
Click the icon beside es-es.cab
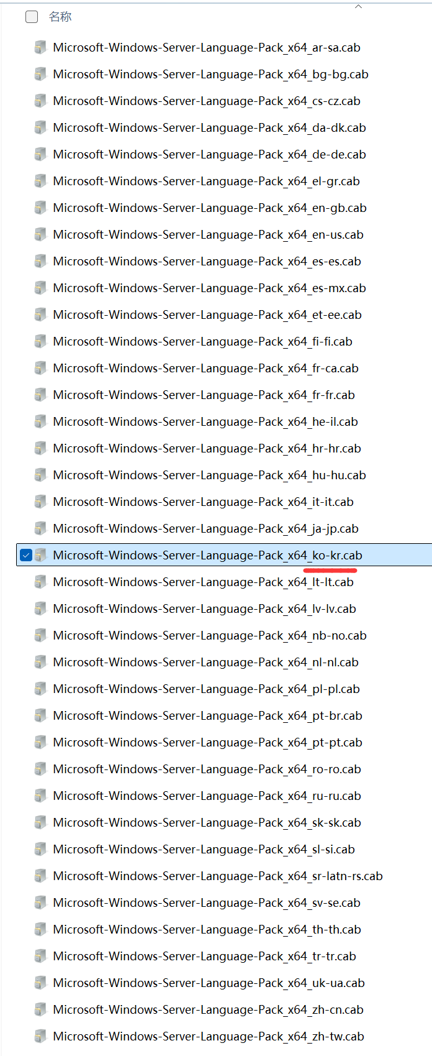pyautogui.click(x=40, y=262)
